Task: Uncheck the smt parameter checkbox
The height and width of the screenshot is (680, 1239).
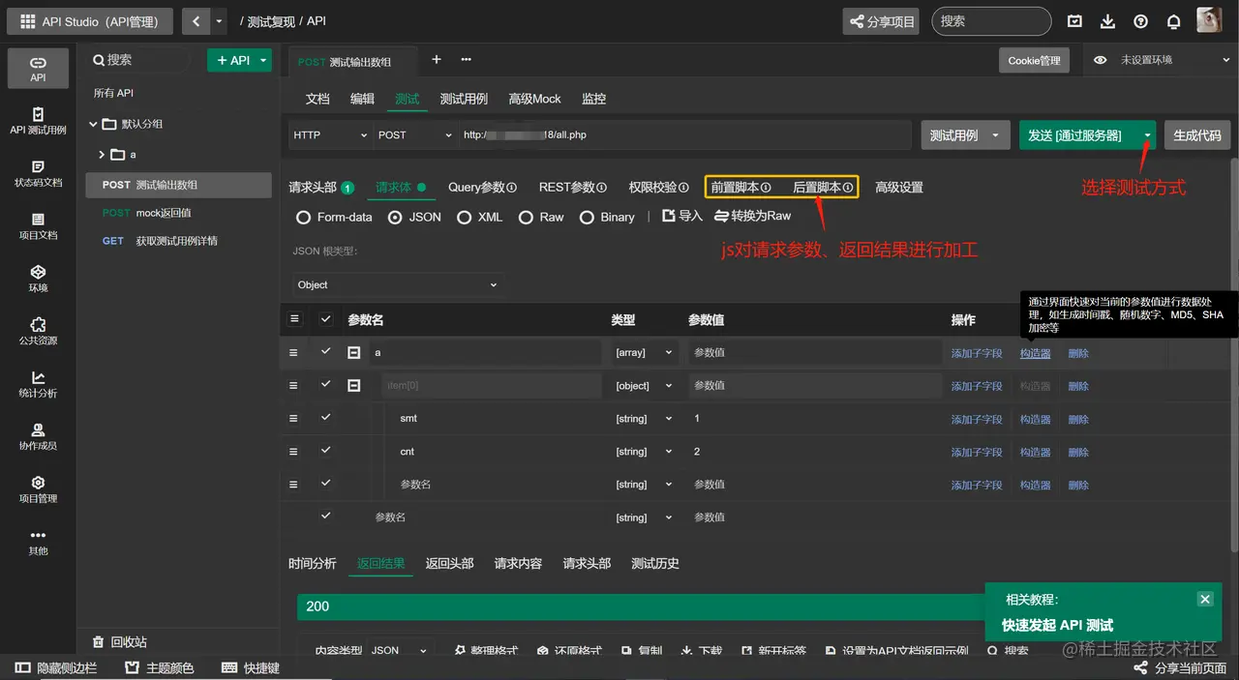Action: click(x=326, y=419)
